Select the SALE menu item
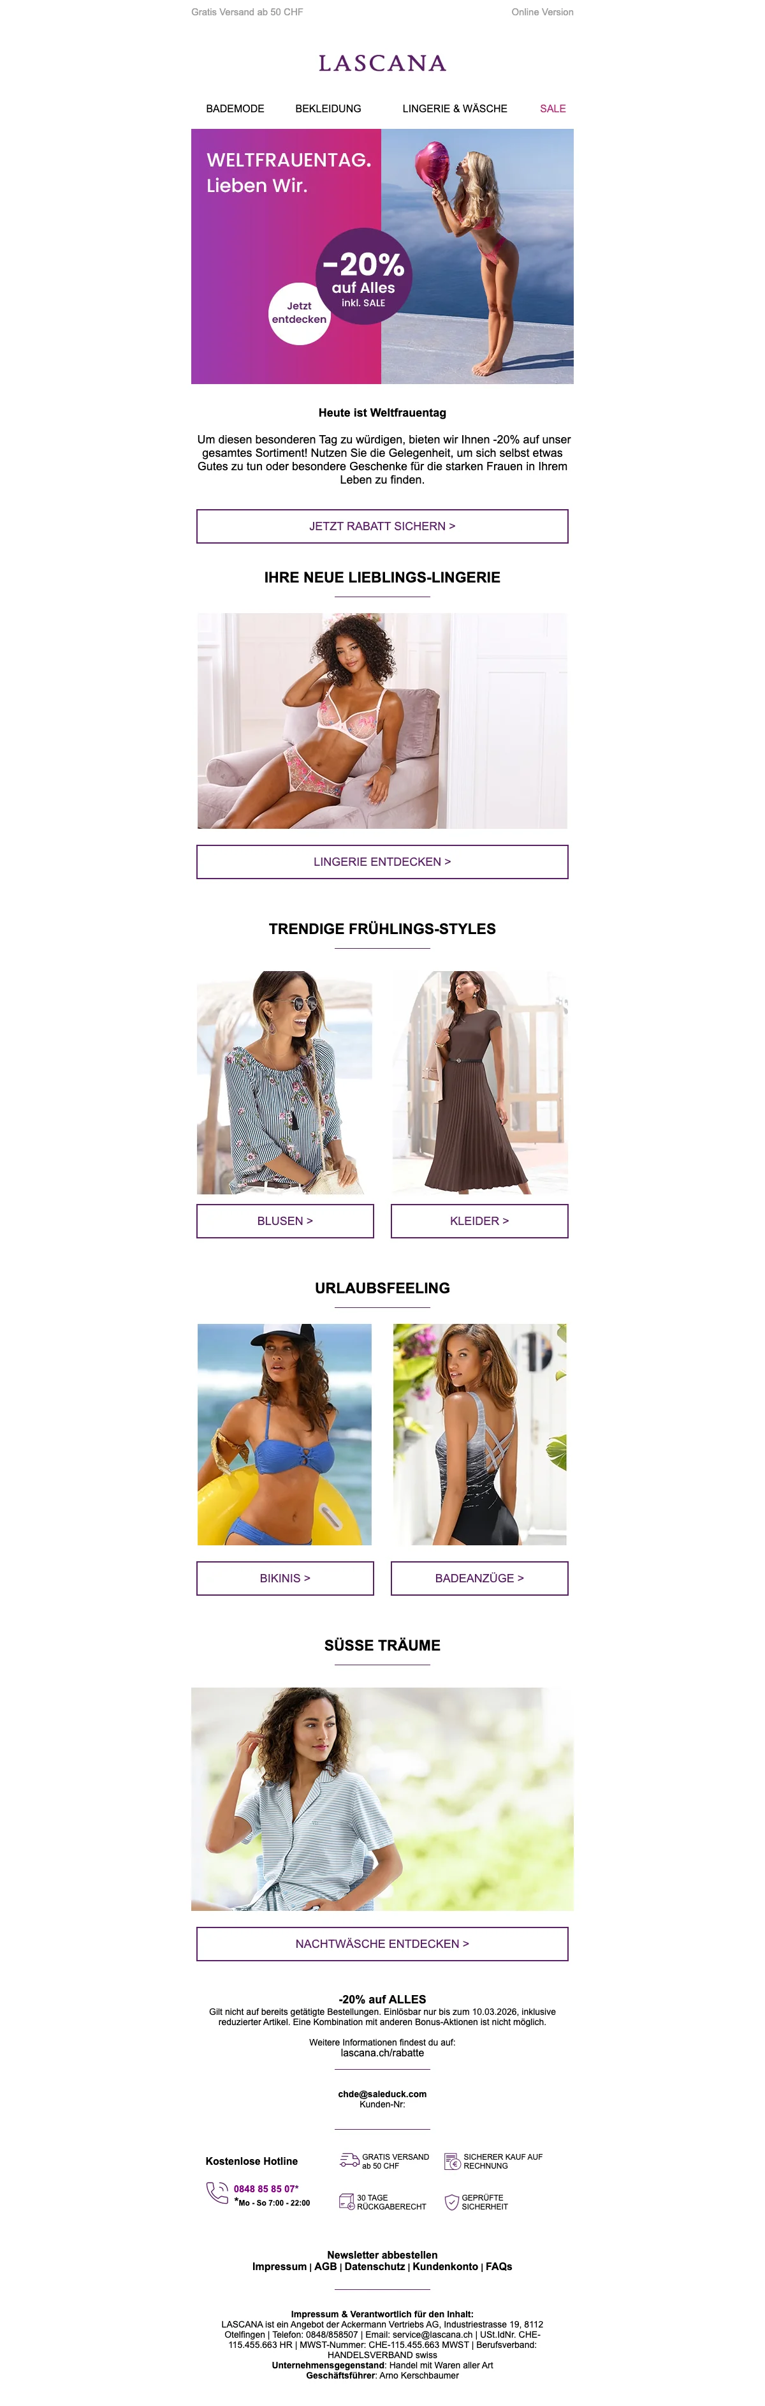This screenshot has height=2406, width=765. point(553,108)
